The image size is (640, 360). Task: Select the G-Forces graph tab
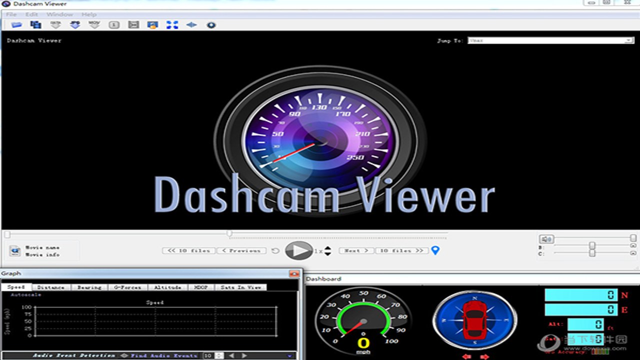click(128, 287)
